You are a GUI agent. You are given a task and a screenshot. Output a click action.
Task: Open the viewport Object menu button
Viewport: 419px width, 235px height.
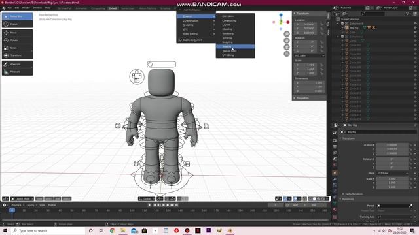66,198
